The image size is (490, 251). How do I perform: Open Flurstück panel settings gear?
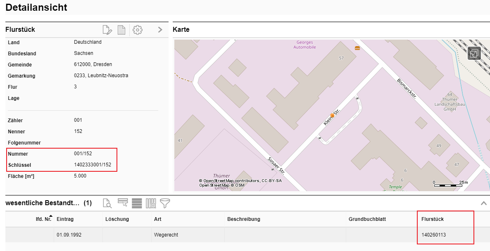coord(138,30)
